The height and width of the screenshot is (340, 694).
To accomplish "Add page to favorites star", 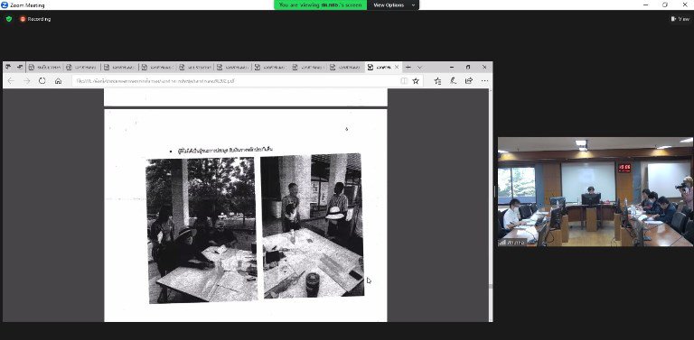I will 416,81.
